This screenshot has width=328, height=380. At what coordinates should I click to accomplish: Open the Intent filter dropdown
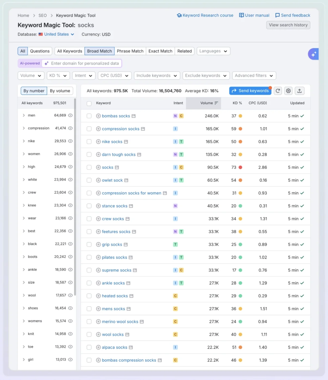pos(84,76)
